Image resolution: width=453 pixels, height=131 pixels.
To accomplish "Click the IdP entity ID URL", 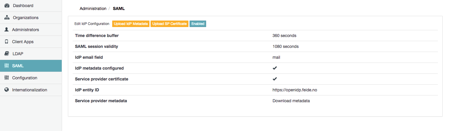I will [x=295, y=90].
